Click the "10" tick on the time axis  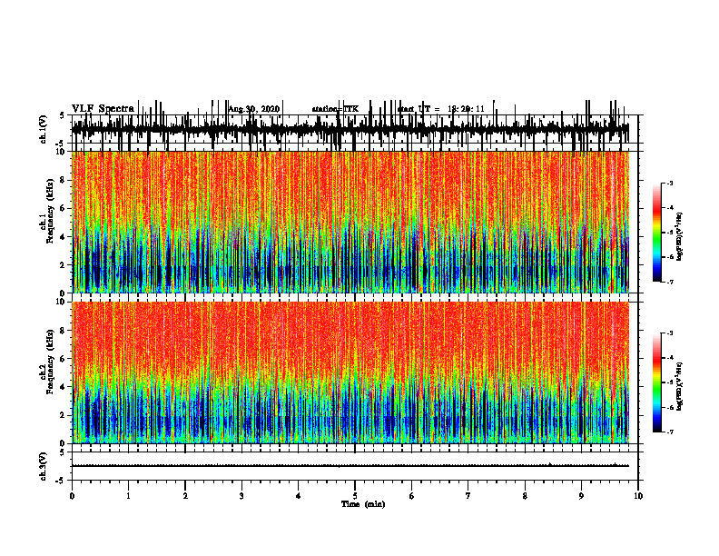pos(638,496)
